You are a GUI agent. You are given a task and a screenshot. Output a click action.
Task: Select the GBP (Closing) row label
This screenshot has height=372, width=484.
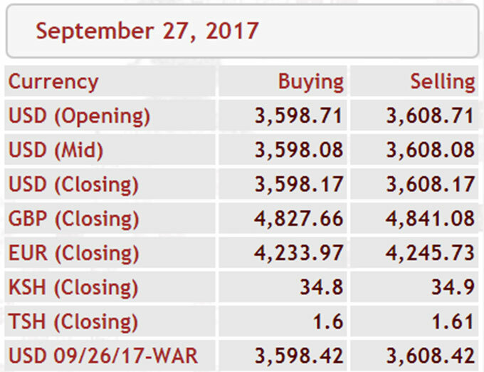point(73,219)
